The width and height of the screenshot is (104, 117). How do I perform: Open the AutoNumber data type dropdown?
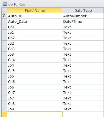(x=83, y=16)
